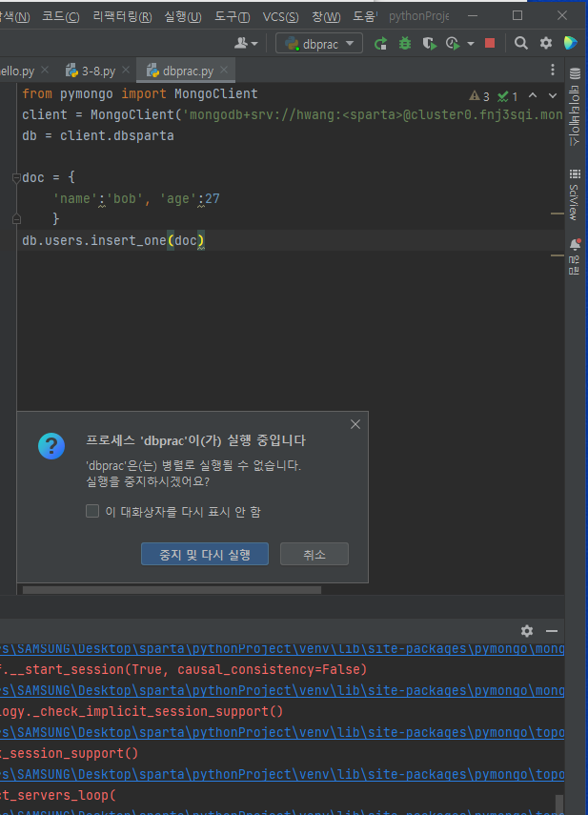Click the 중지 및 다시 실행 button
This screenshot has height=815, width=588.
[205, 554]
